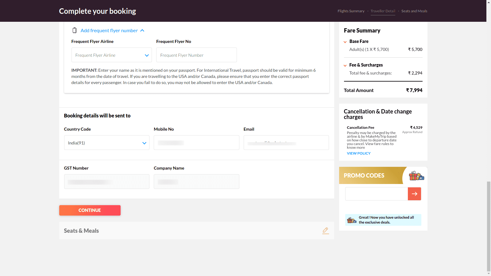
Task: Click the orange arrow to apply promo code
Action: coord(414,194)
